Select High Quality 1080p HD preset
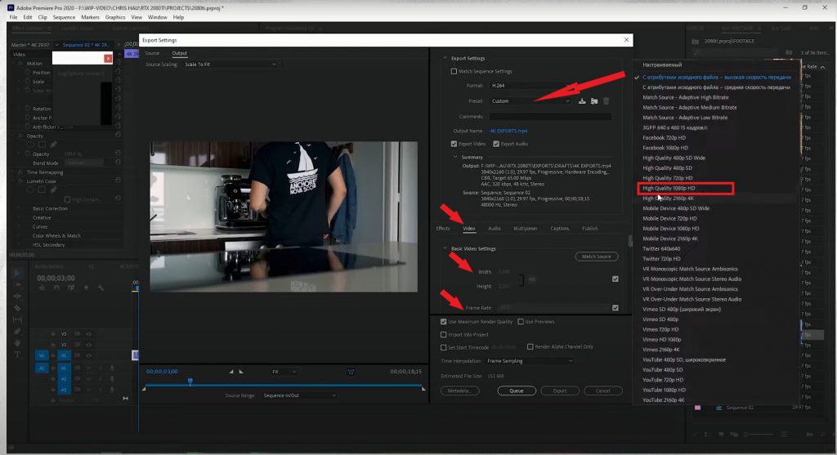 (x=669, y=189)
